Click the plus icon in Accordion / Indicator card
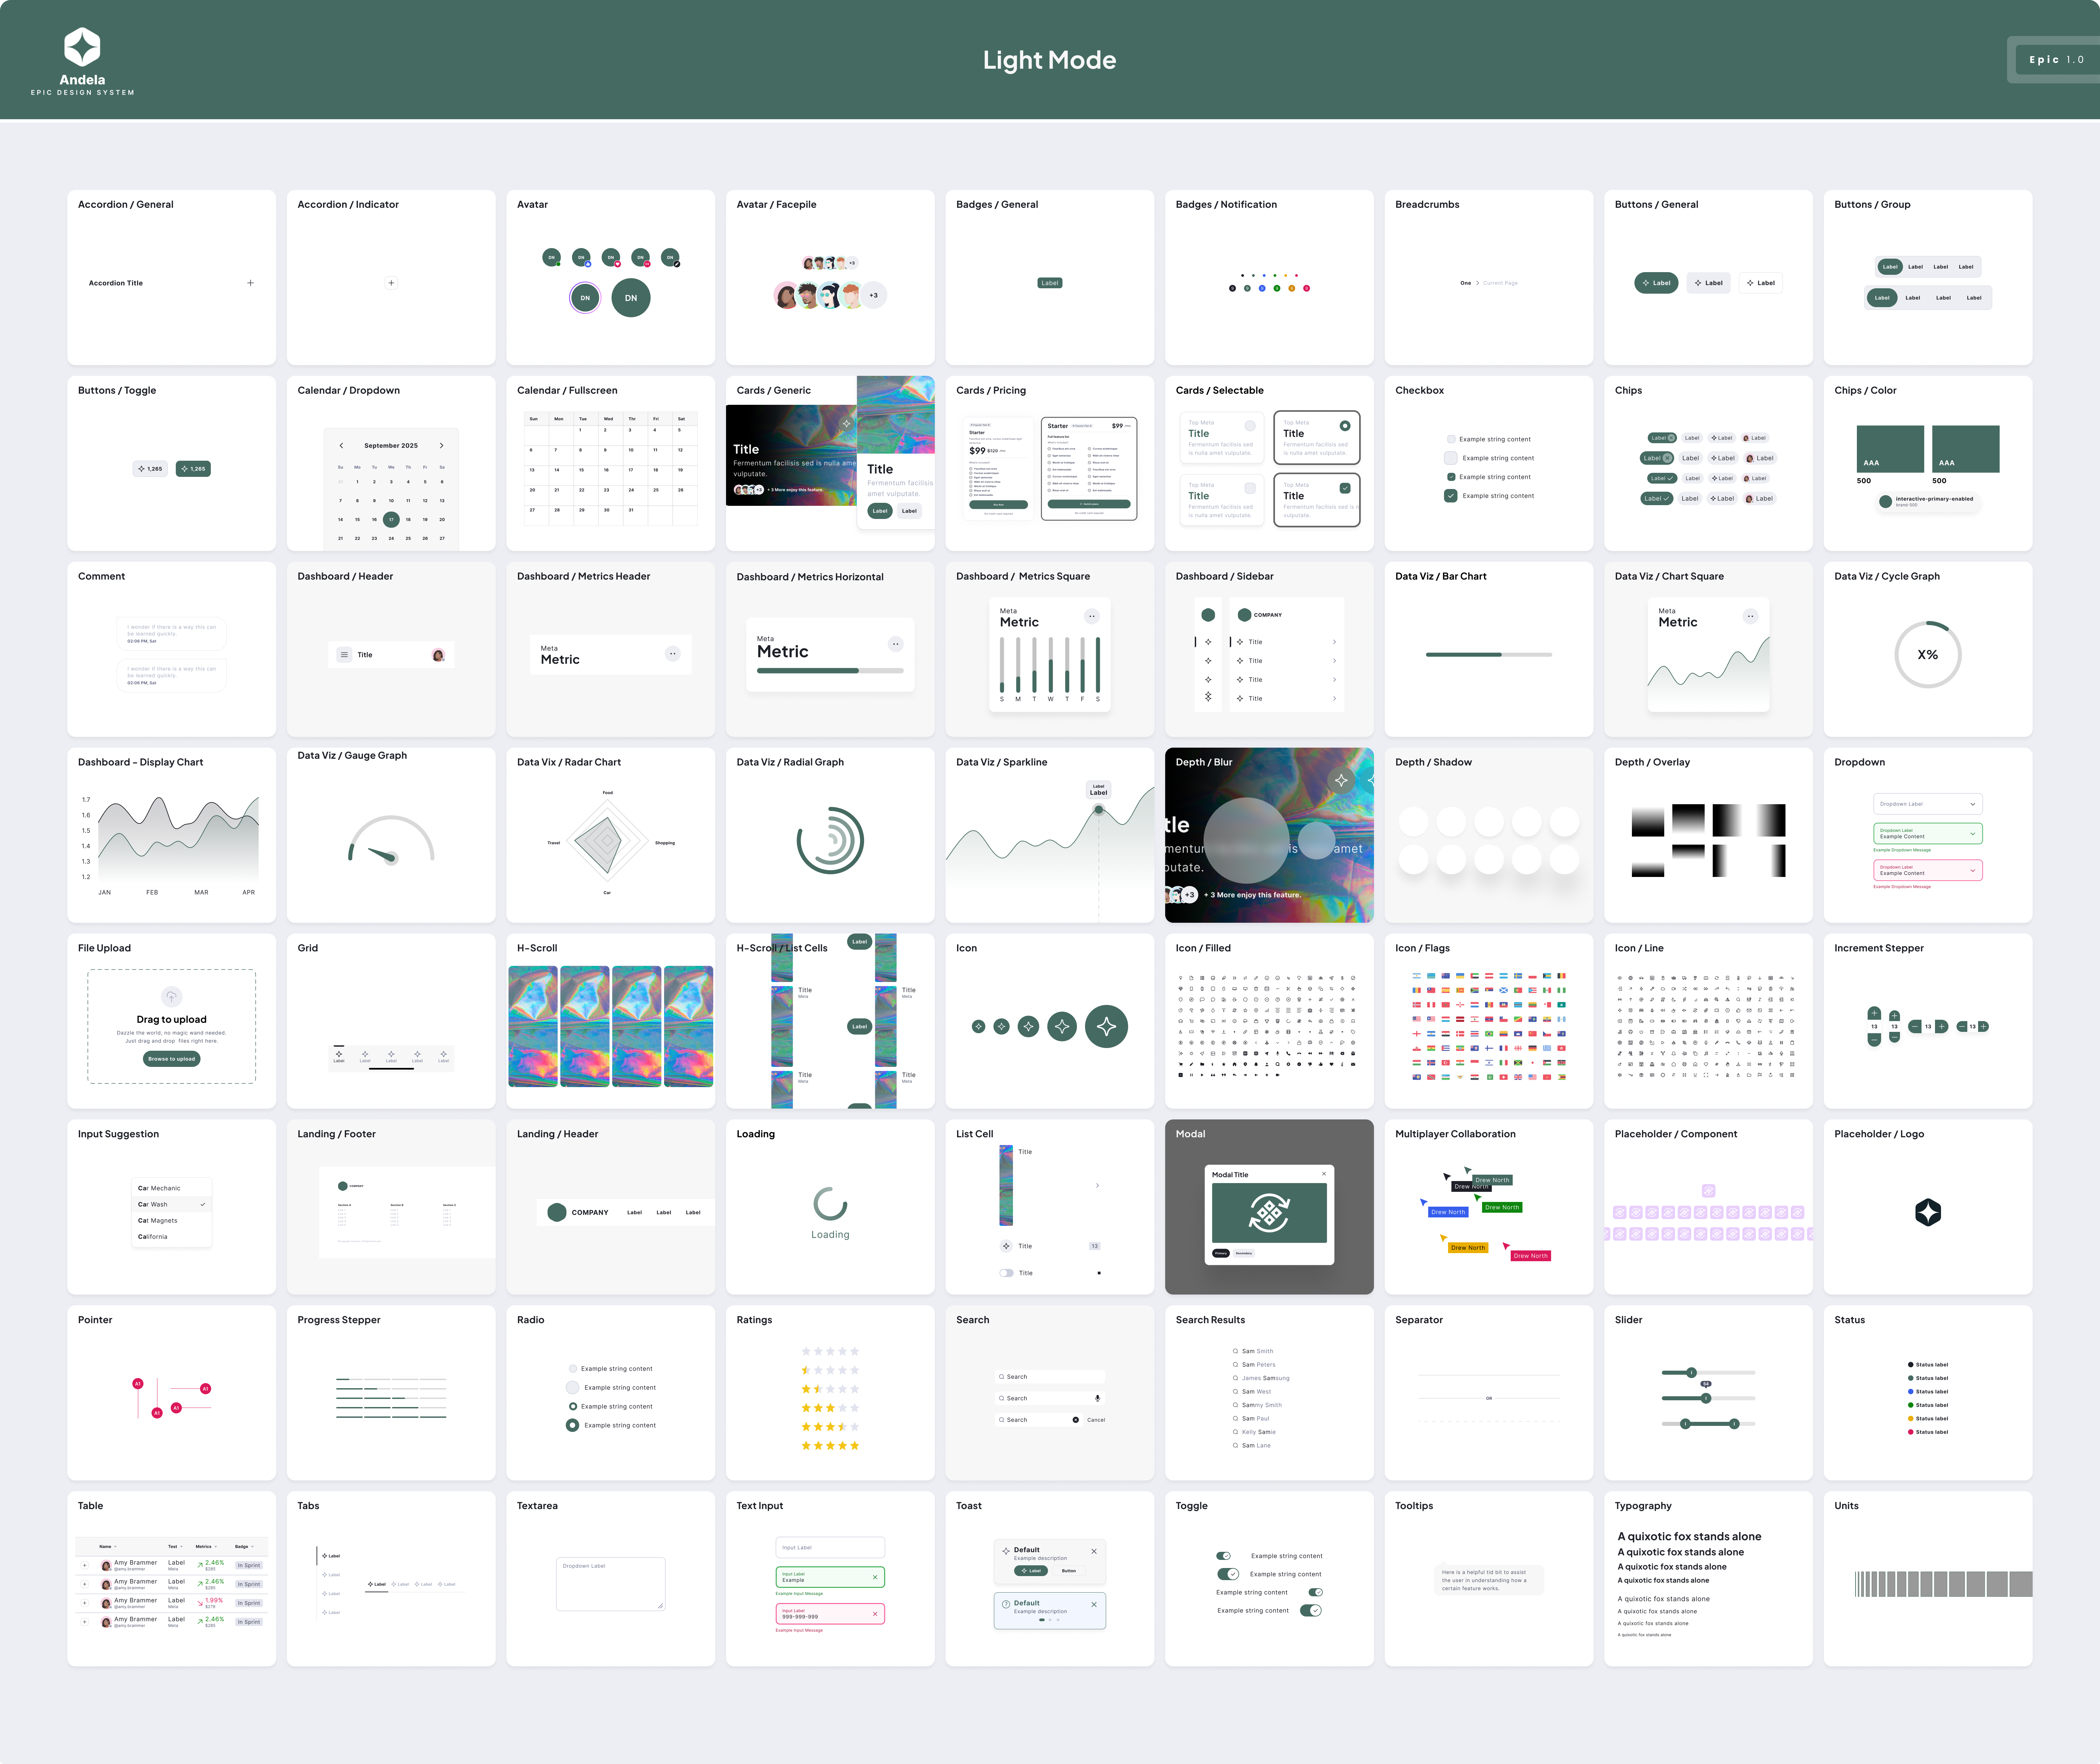Screen dimensions: 2100x1764 (x=391, y=283)
